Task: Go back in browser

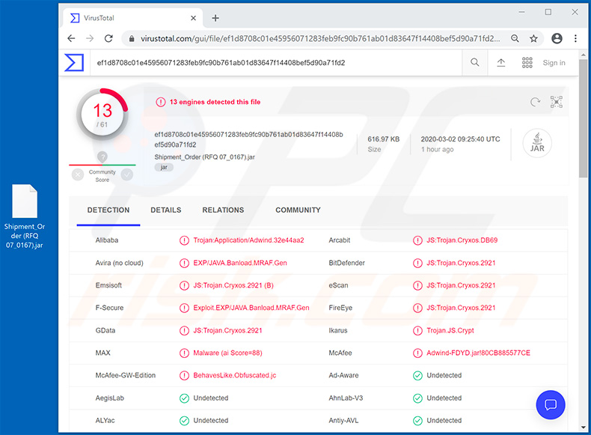Action: pos(71,38)
